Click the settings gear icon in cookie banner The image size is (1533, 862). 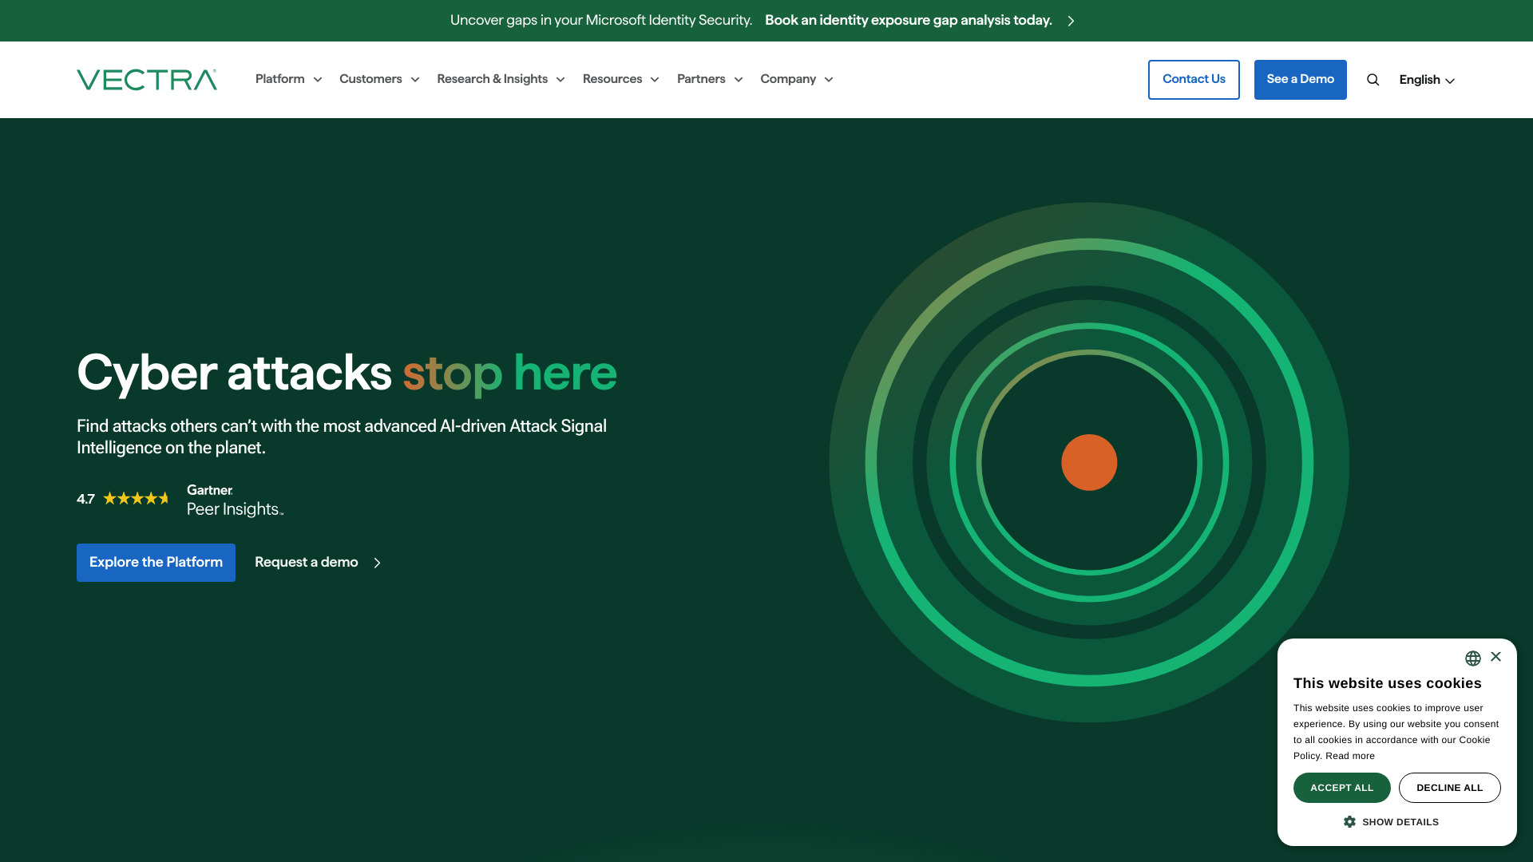coord(1349,822)
